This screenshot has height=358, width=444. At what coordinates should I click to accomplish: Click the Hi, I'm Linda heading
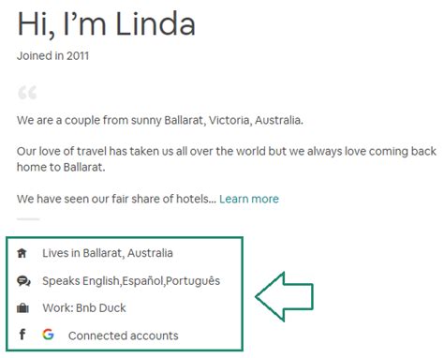pos(106,24)
